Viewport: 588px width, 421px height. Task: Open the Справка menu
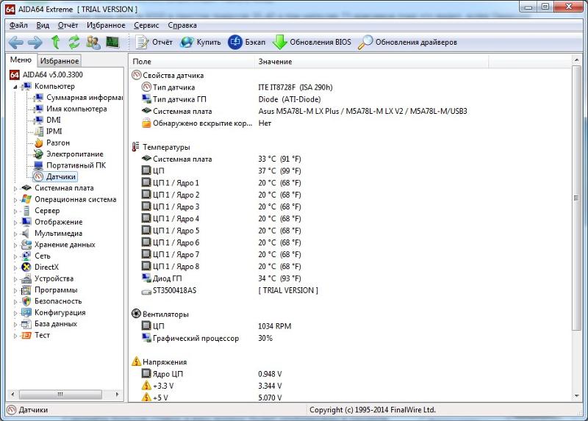(x=182, y=25)
